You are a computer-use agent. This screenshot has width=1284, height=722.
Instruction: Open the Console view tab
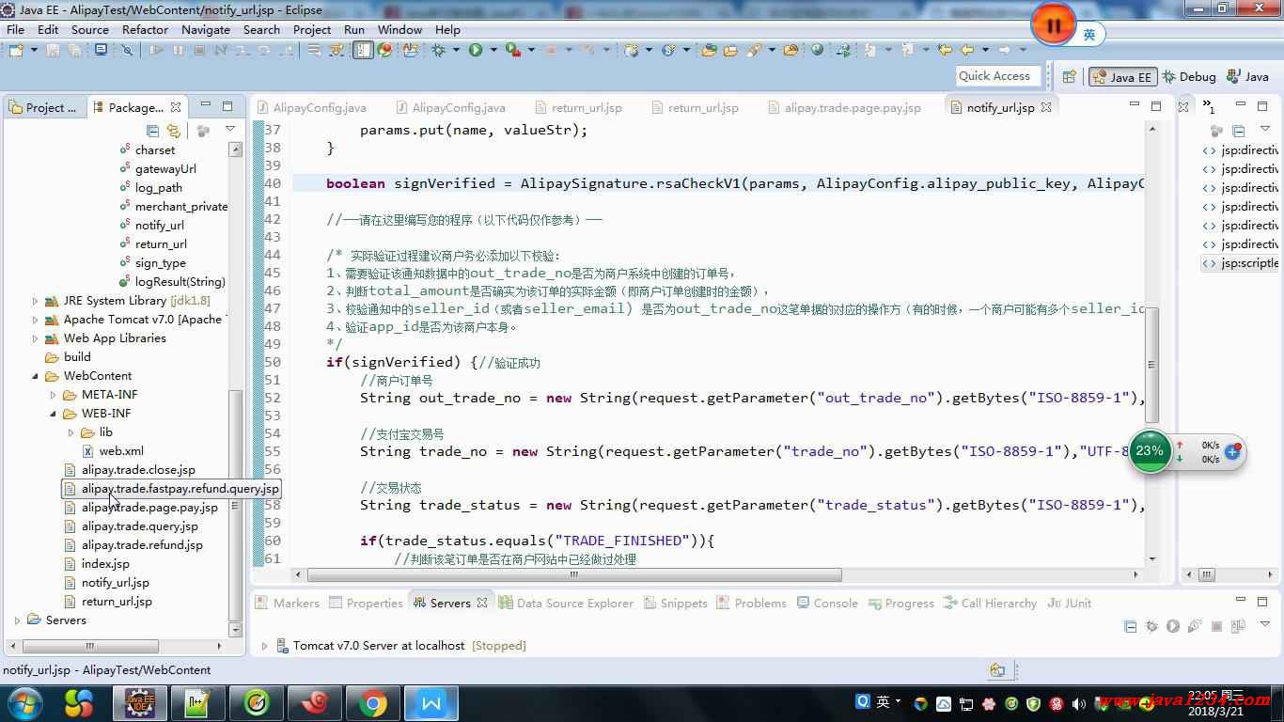click(827, 604)
